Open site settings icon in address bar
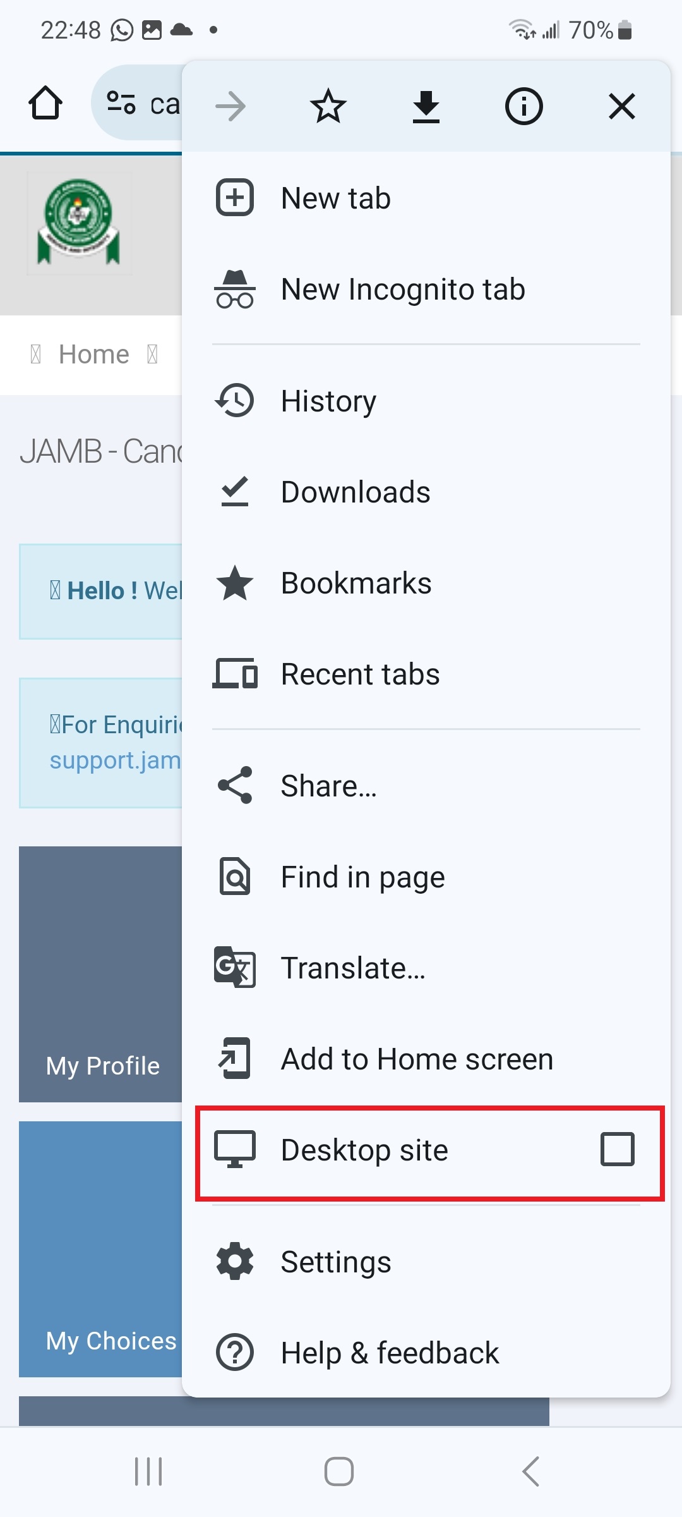Viewport: 682px width, 1517px height. tap(121, 103)
